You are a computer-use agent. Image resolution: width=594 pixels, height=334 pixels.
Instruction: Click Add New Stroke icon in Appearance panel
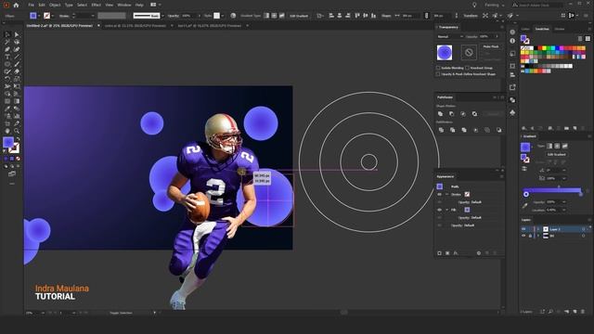(439, 253)
